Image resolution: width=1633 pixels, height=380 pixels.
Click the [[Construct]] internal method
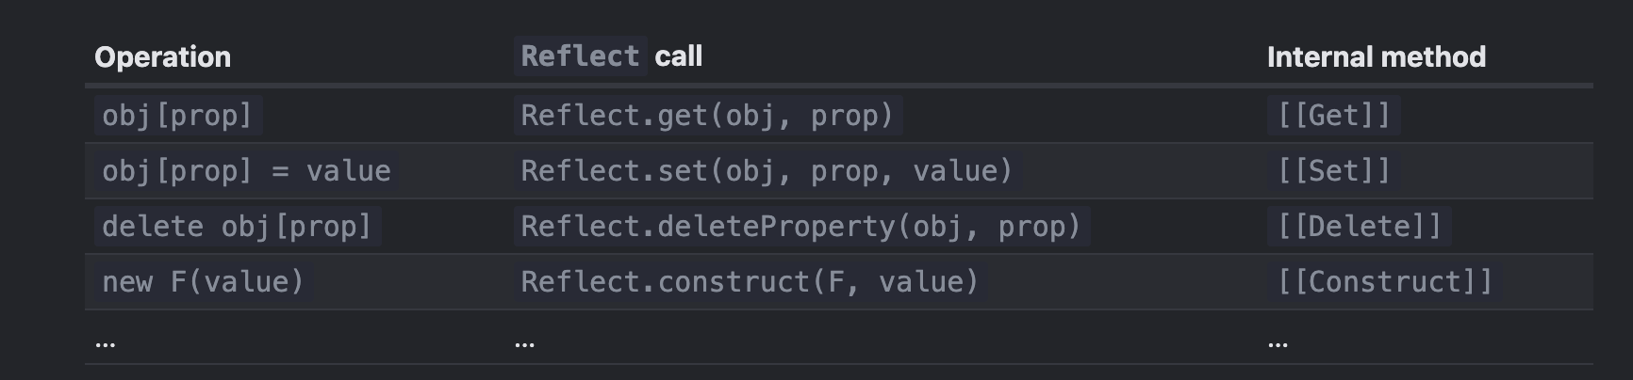[1385, 282]
